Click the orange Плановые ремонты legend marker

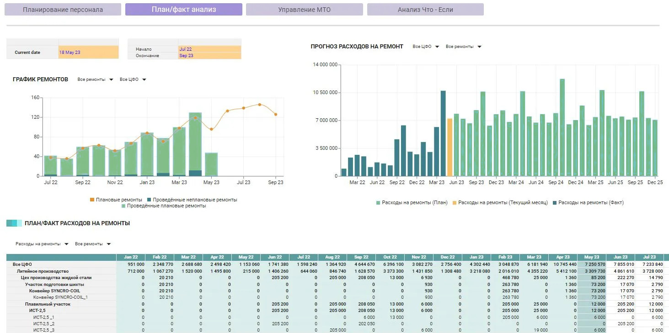92,200
